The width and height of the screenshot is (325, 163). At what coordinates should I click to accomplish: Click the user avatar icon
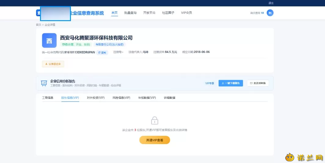(270, 13)
